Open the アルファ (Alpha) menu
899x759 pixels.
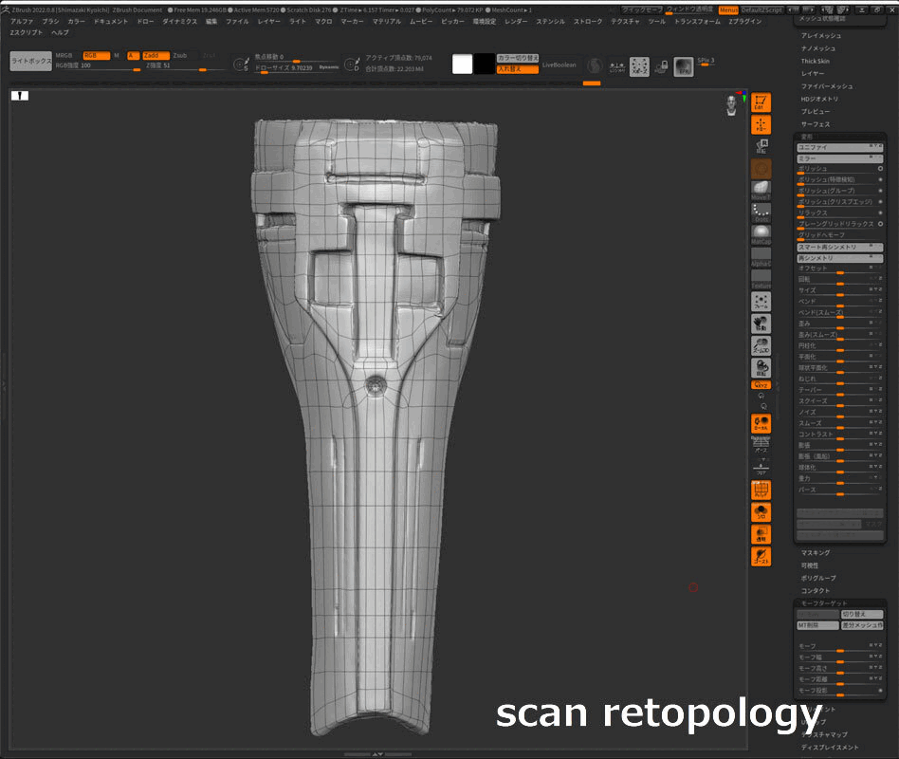[x=22, y=21]
